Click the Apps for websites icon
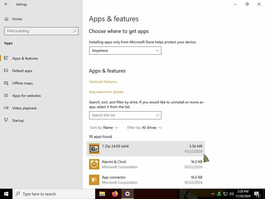 6,95
